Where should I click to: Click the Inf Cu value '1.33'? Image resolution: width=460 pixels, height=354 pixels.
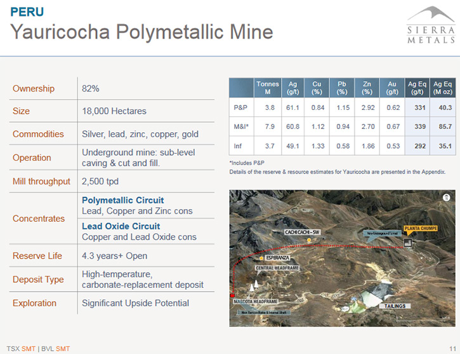tap(318, 146)
